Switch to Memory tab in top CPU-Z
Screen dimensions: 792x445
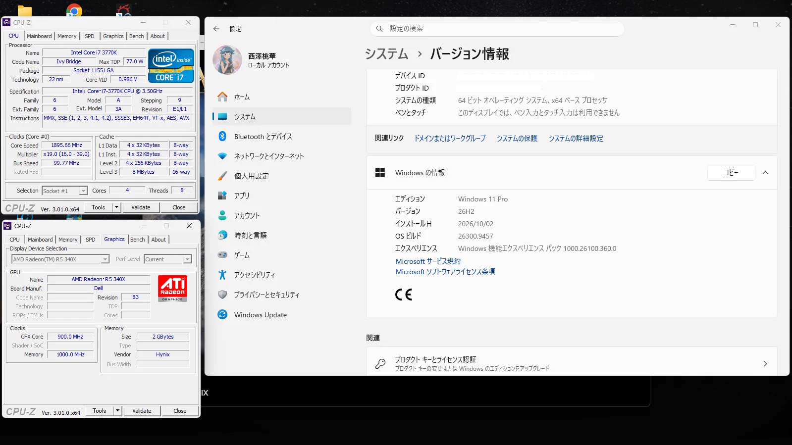click(x=67, y=36)
